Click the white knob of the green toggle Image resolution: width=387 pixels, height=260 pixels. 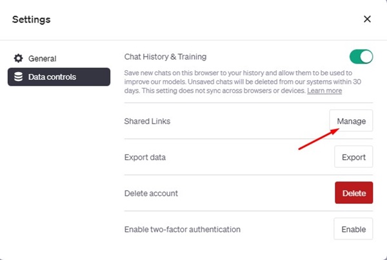[366, 57]
